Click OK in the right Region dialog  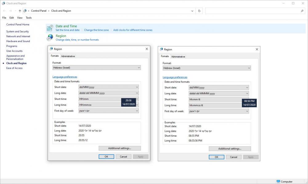tap(217, 157)
